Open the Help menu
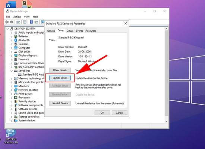Screen dimensions: 205x149 [35, 17]
